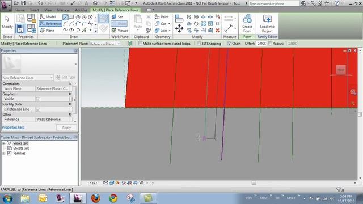Open Firefox from the taskbar
This screenshot has height=204, width=363.
pyautogui.click(x=95, y=198)
